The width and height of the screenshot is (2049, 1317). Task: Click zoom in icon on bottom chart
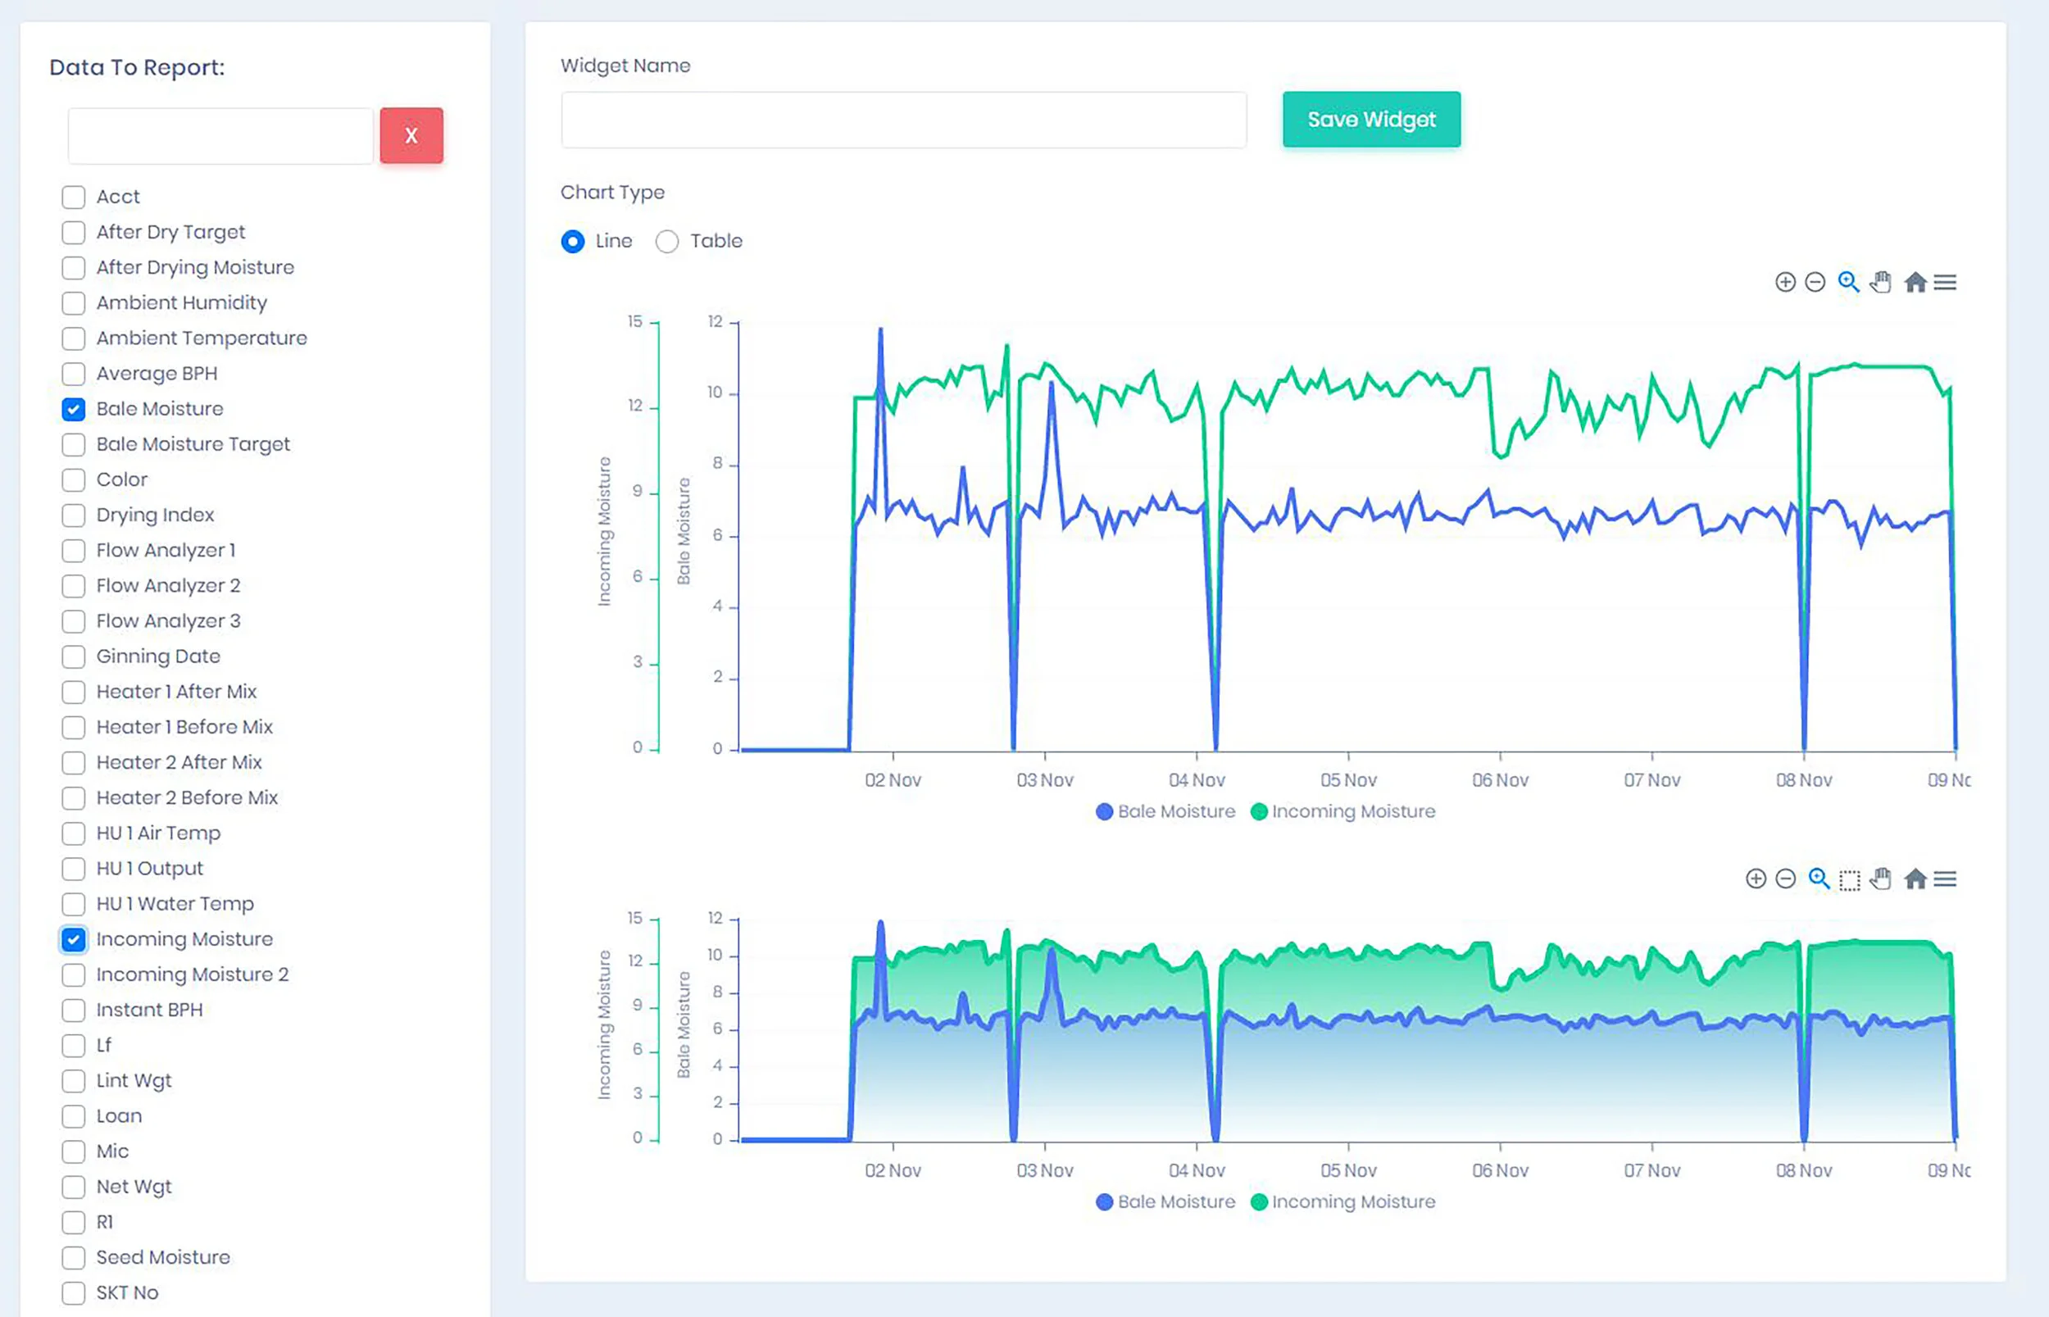(x=1756, y=879)
